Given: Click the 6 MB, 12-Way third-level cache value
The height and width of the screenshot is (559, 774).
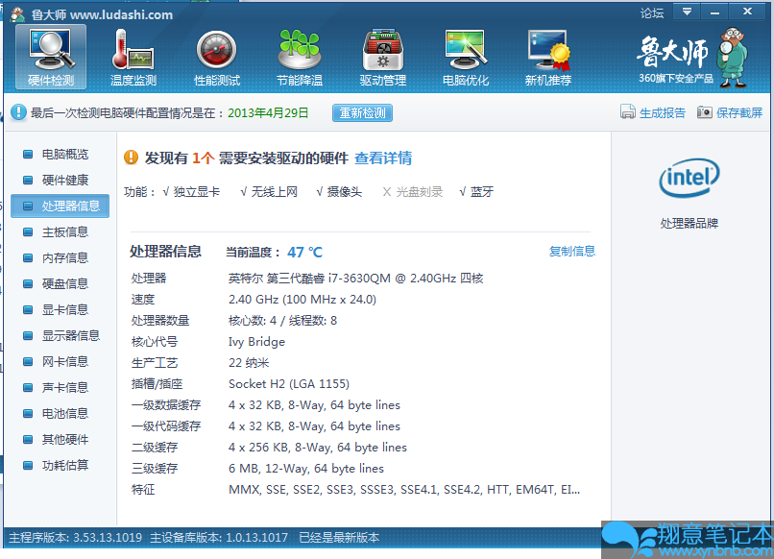Looking at the screenshot, I should [x=306, y=469].
